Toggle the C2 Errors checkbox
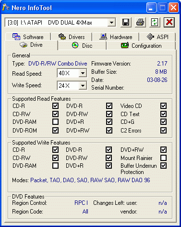The width and height of the screenshot is (181, 227). click(163, 130)
